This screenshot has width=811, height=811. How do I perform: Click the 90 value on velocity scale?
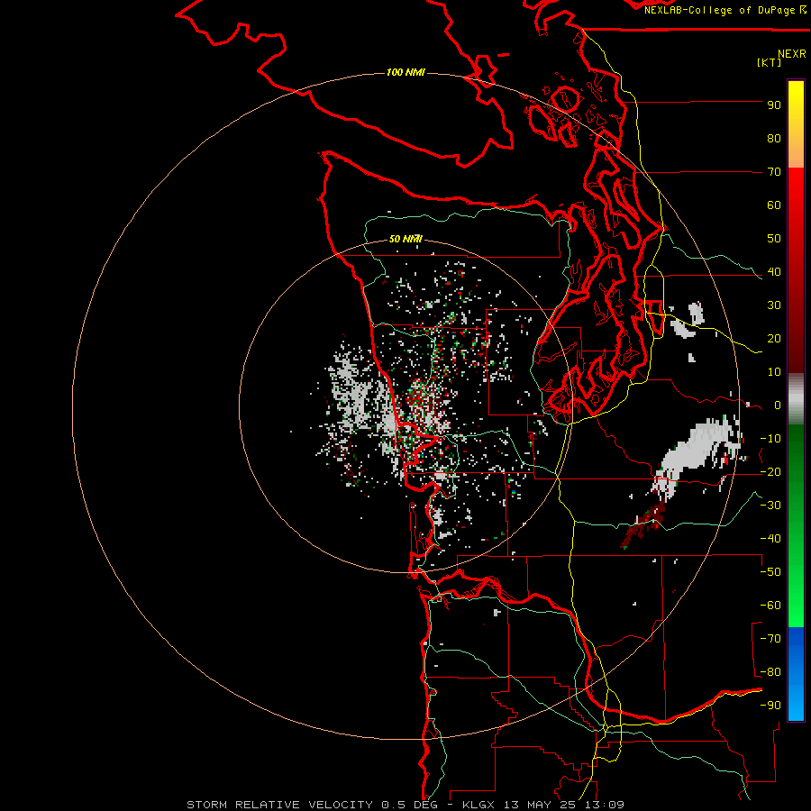pos(774,105)
